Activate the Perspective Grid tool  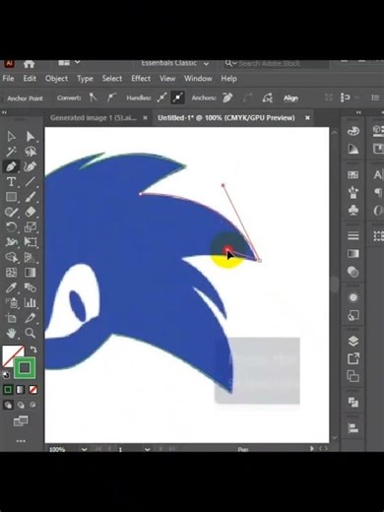point(31,257)
